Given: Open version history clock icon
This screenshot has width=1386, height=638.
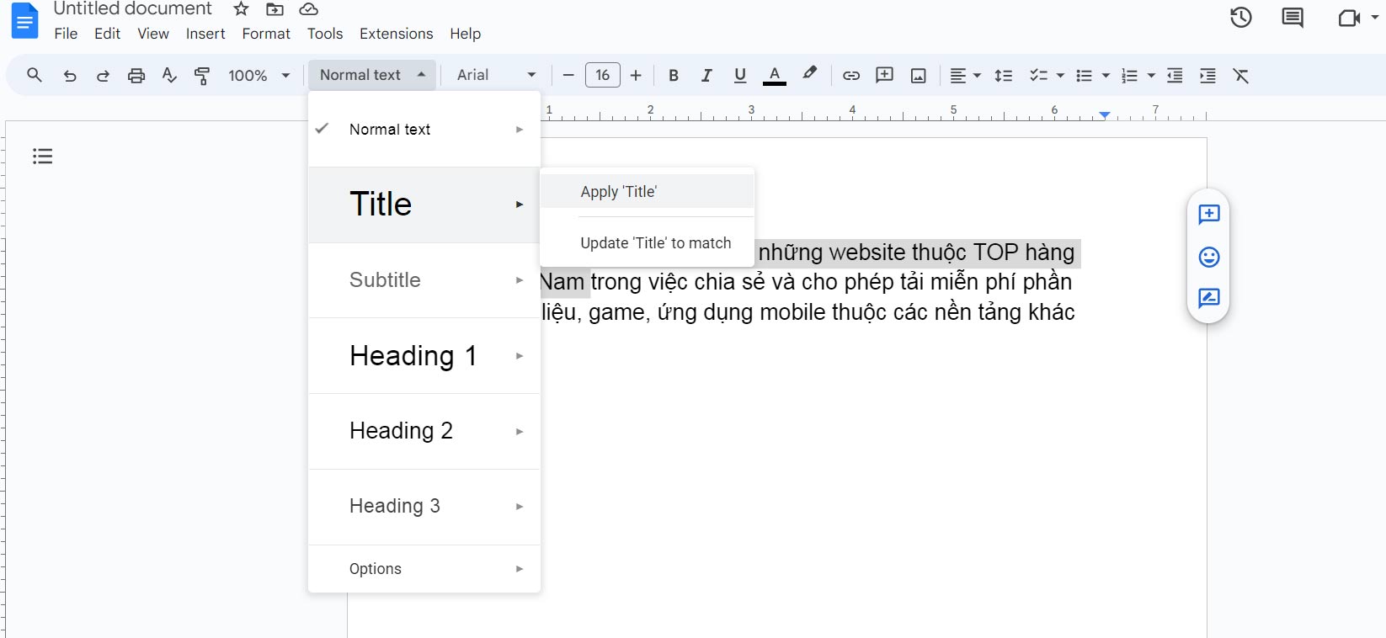Looking at the screenshot, I should coord(1241,18).
